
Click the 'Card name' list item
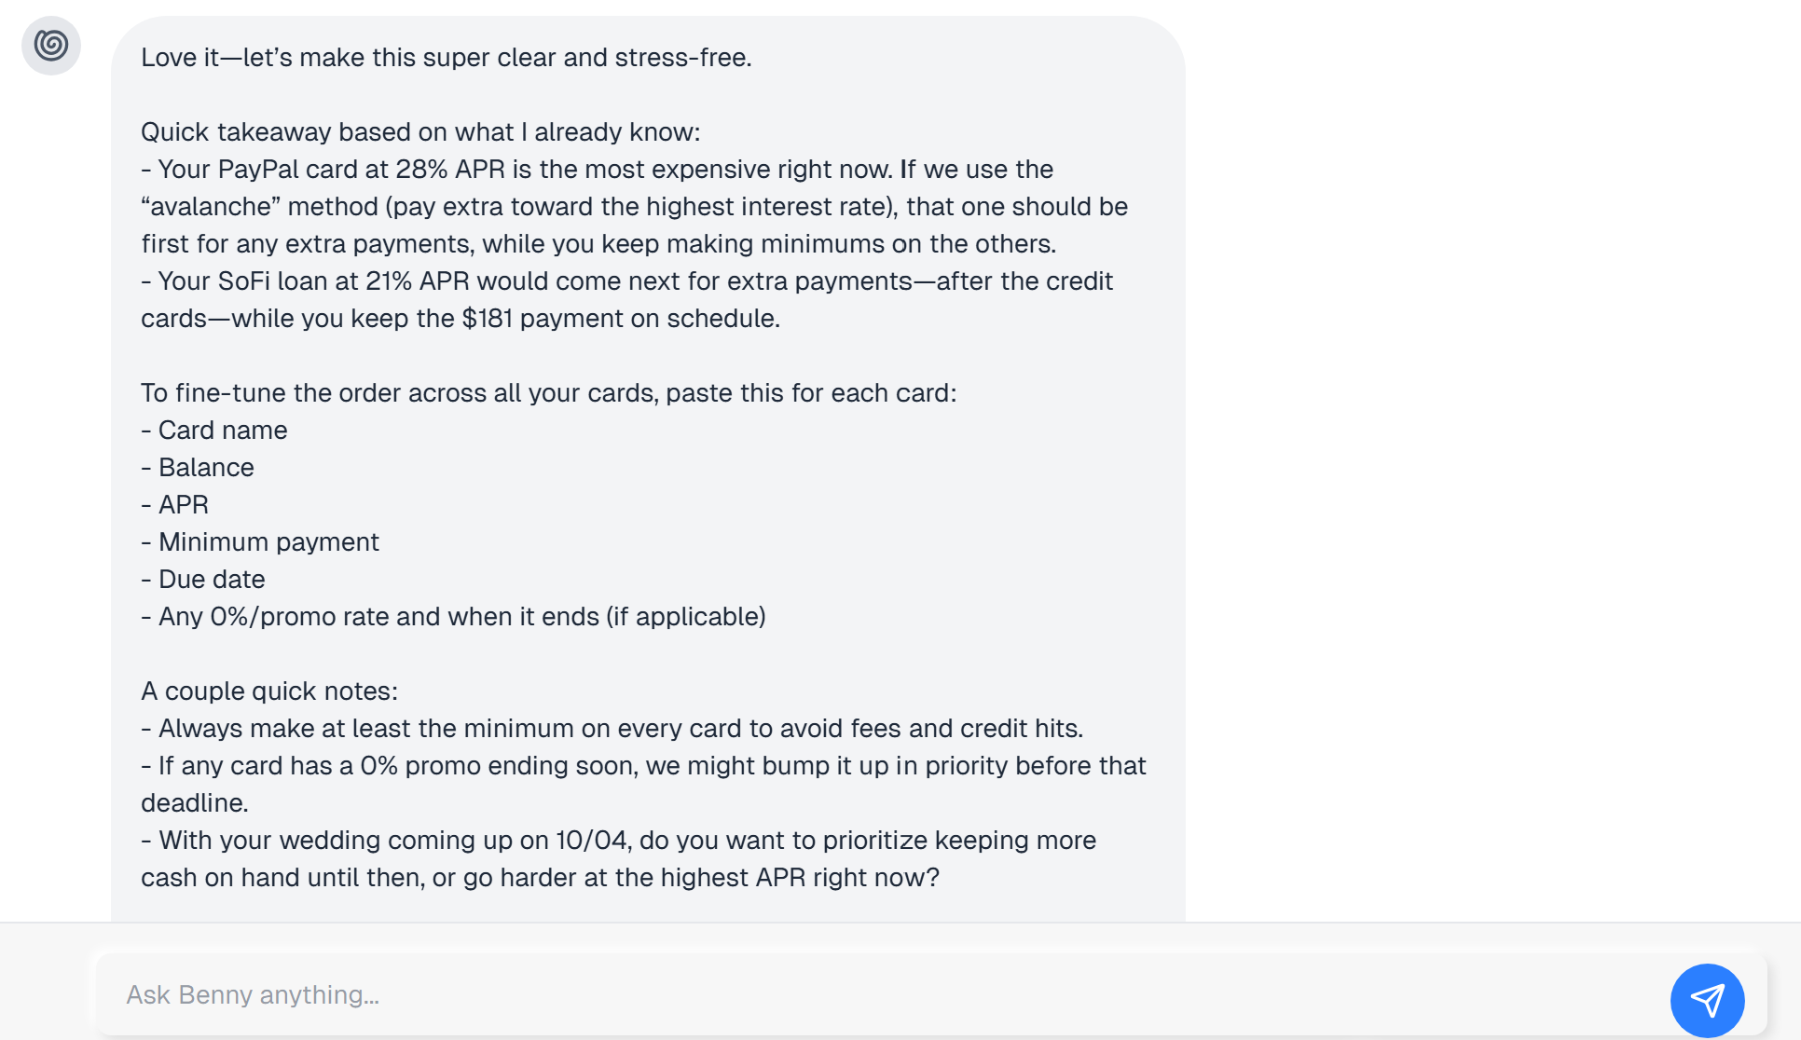point(214,431)
